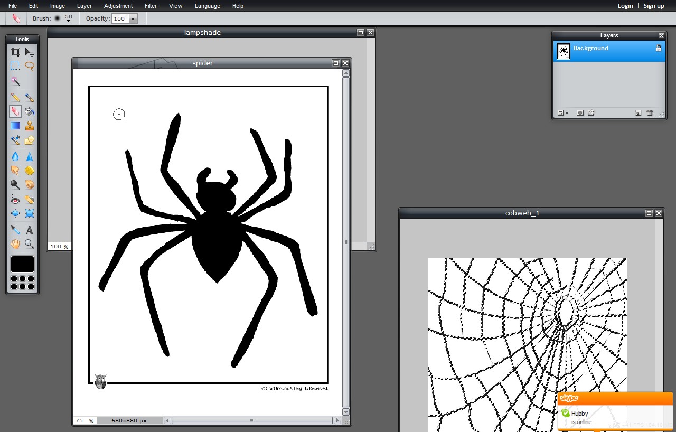Select the Burn hand tool

(x=30, y=185)
